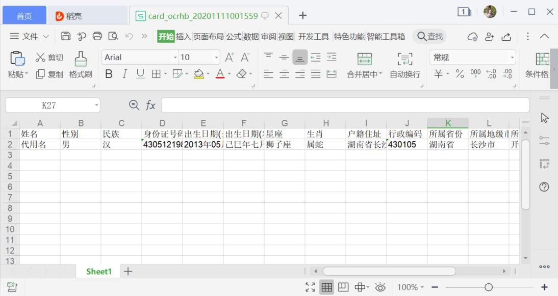Decrease decimal places icon
This screenshot has height=296, width=558.
pos(507,74)
